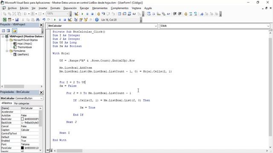
Task: Click the Quick Watch glasses icon
Action: pos(134,14)
